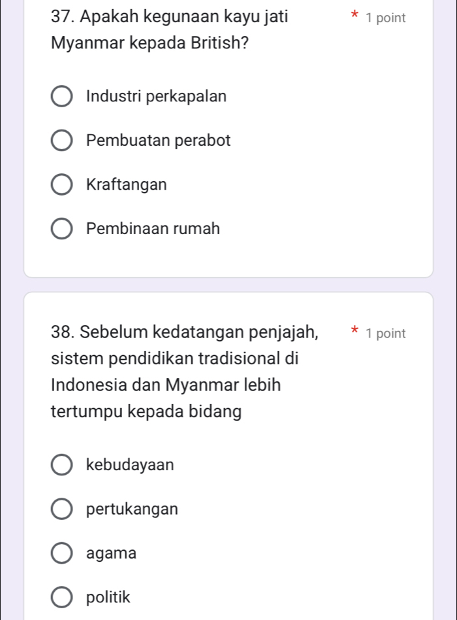
Task: Choose the pertukangan radio button
Action: [x=62, y=509]
